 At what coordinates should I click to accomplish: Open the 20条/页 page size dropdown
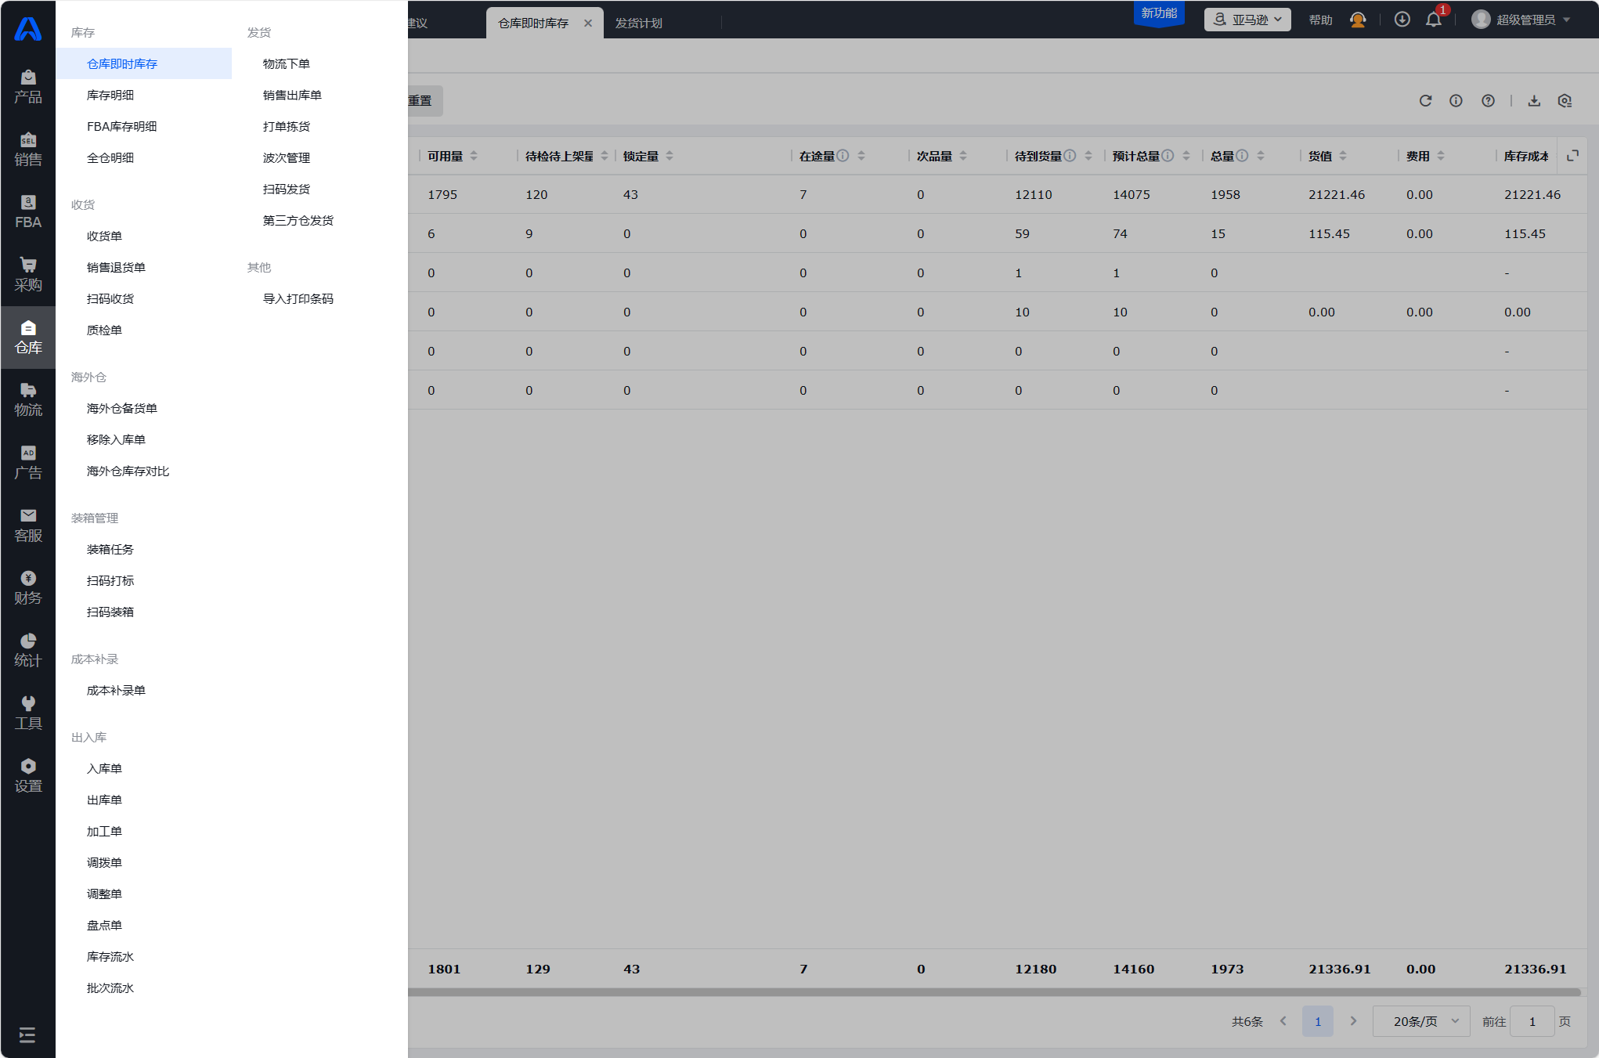1421,1021
